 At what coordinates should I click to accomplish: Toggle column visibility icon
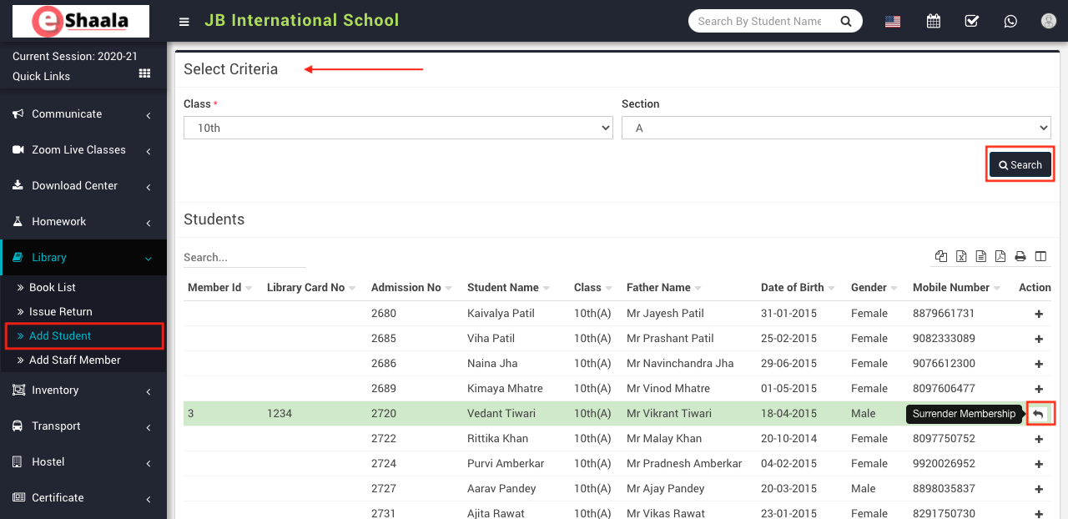pyautogui.click(x=1040, y=256)
